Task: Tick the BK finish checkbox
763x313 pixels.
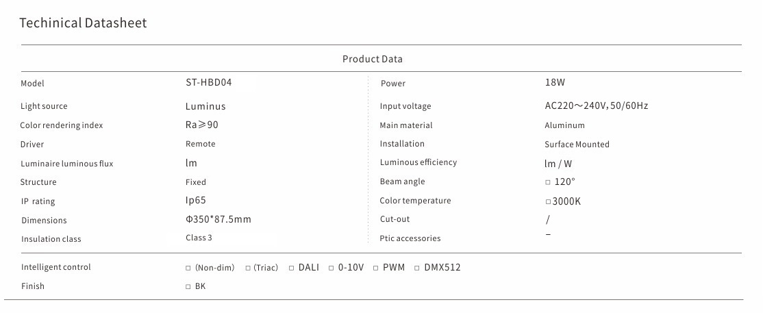Action: coord(188,287)
